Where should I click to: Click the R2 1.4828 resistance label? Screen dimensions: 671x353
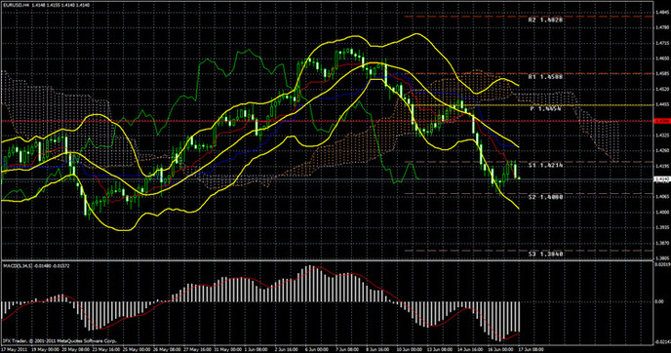545,20
